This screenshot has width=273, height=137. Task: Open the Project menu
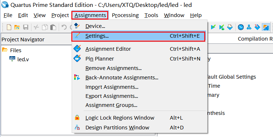pos(60,15)
